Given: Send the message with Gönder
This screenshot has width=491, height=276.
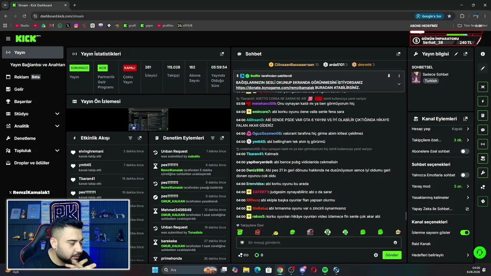Looking at the screenshot, I should [x=392, y=255].
